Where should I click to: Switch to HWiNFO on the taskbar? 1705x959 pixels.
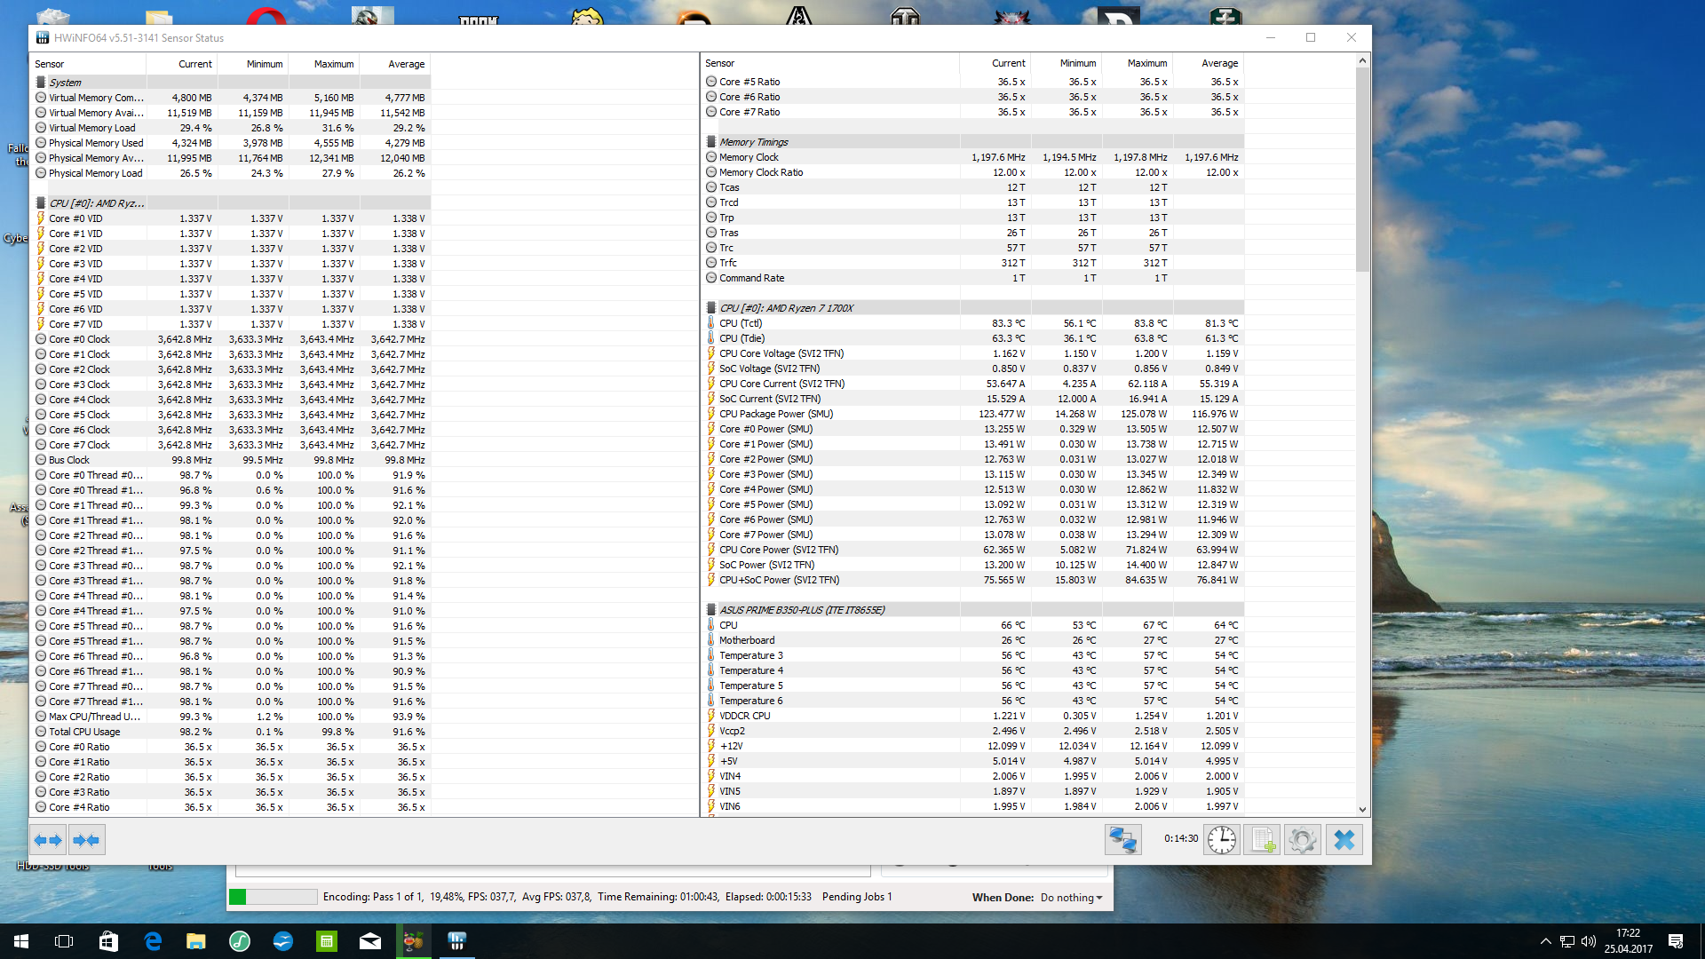[457, 941]
